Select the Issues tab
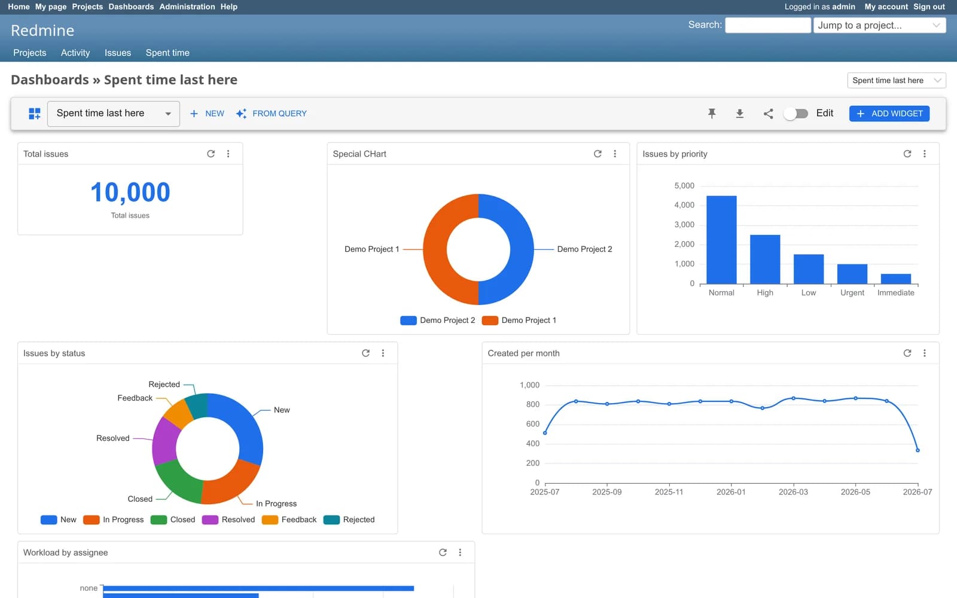 [118, 53]
